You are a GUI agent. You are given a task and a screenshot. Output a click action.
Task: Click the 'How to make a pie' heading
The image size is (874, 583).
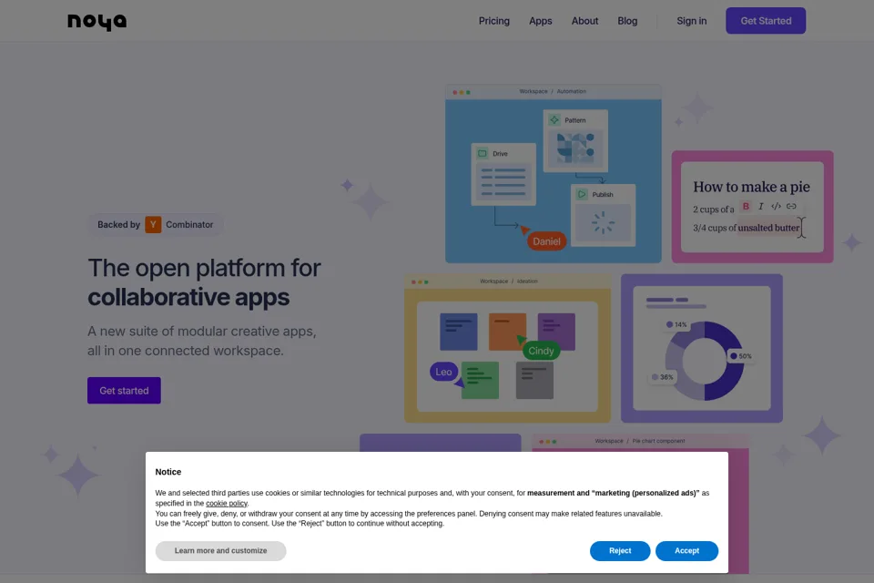(x=751, y=187)
